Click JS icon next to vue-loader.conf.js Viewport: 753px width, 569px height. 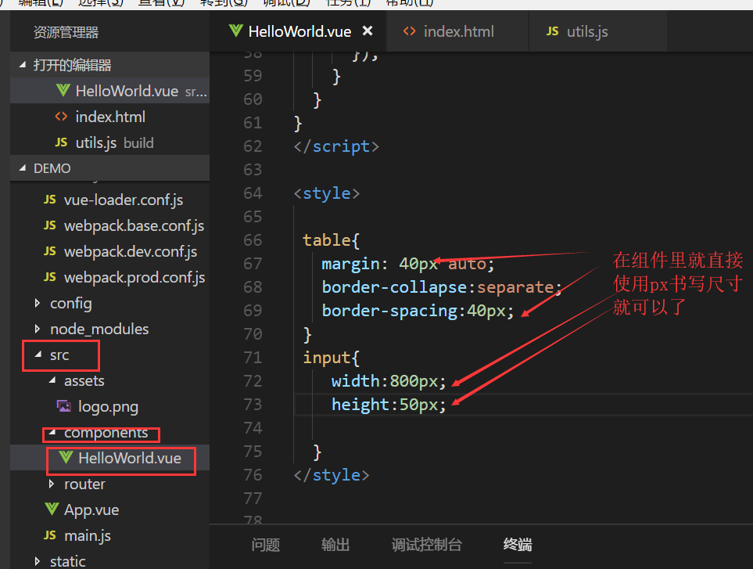coord(50,200)
